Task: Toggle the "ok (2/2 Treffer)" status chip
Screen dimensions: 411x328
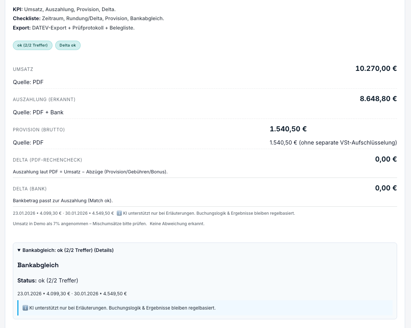Action: click(33, 45)
